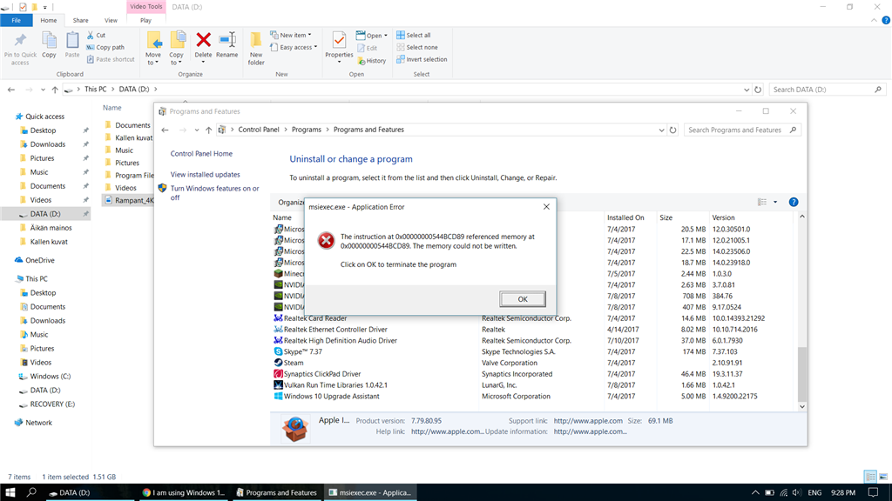Click the Cut scissors icon
The height and width of the screenshot is (501, 892).
(x=90, y=35)
